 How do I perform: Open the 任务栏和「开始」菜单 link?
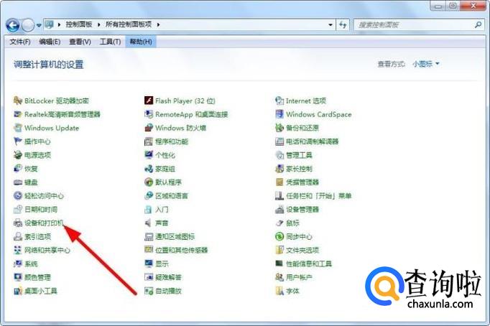tap(319, 196)
